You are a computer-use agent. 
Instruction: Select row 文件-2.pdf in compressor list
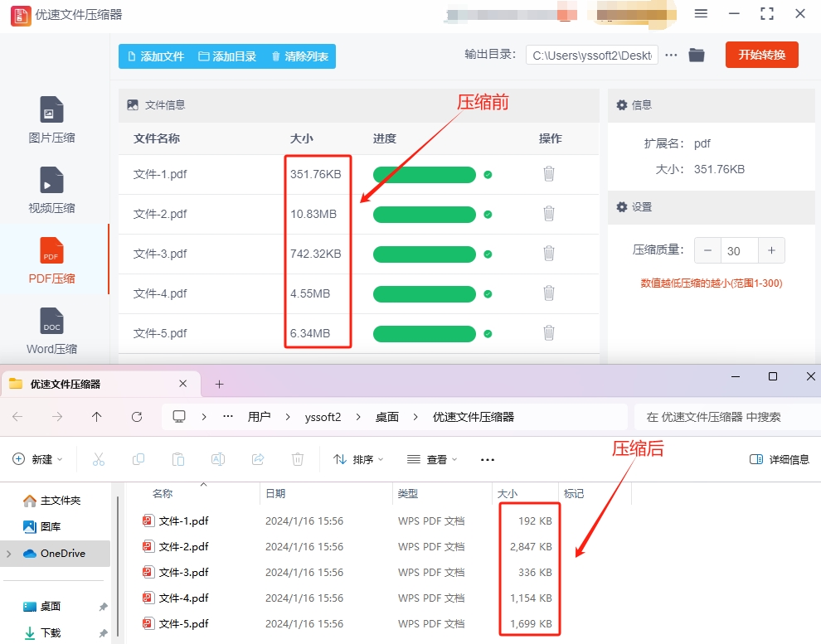click(358, 214)
